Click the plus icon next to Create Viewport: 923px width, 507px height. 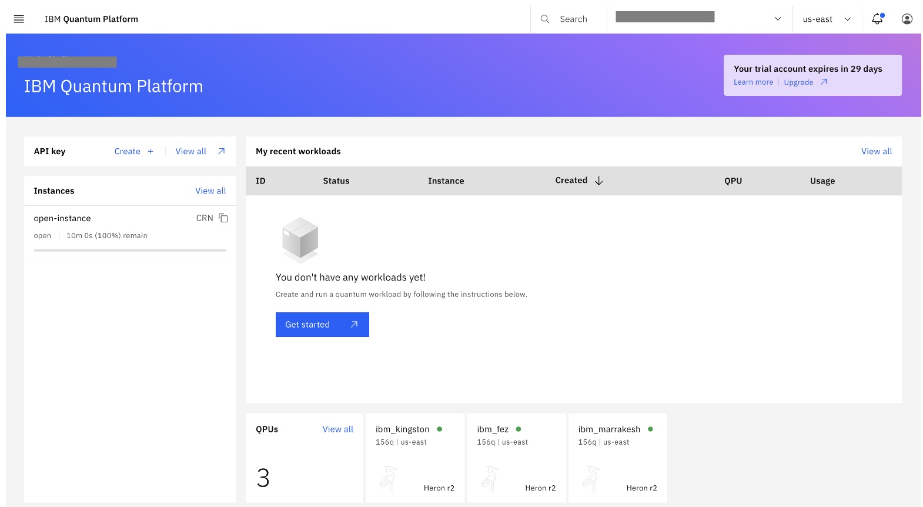point(151,151)
